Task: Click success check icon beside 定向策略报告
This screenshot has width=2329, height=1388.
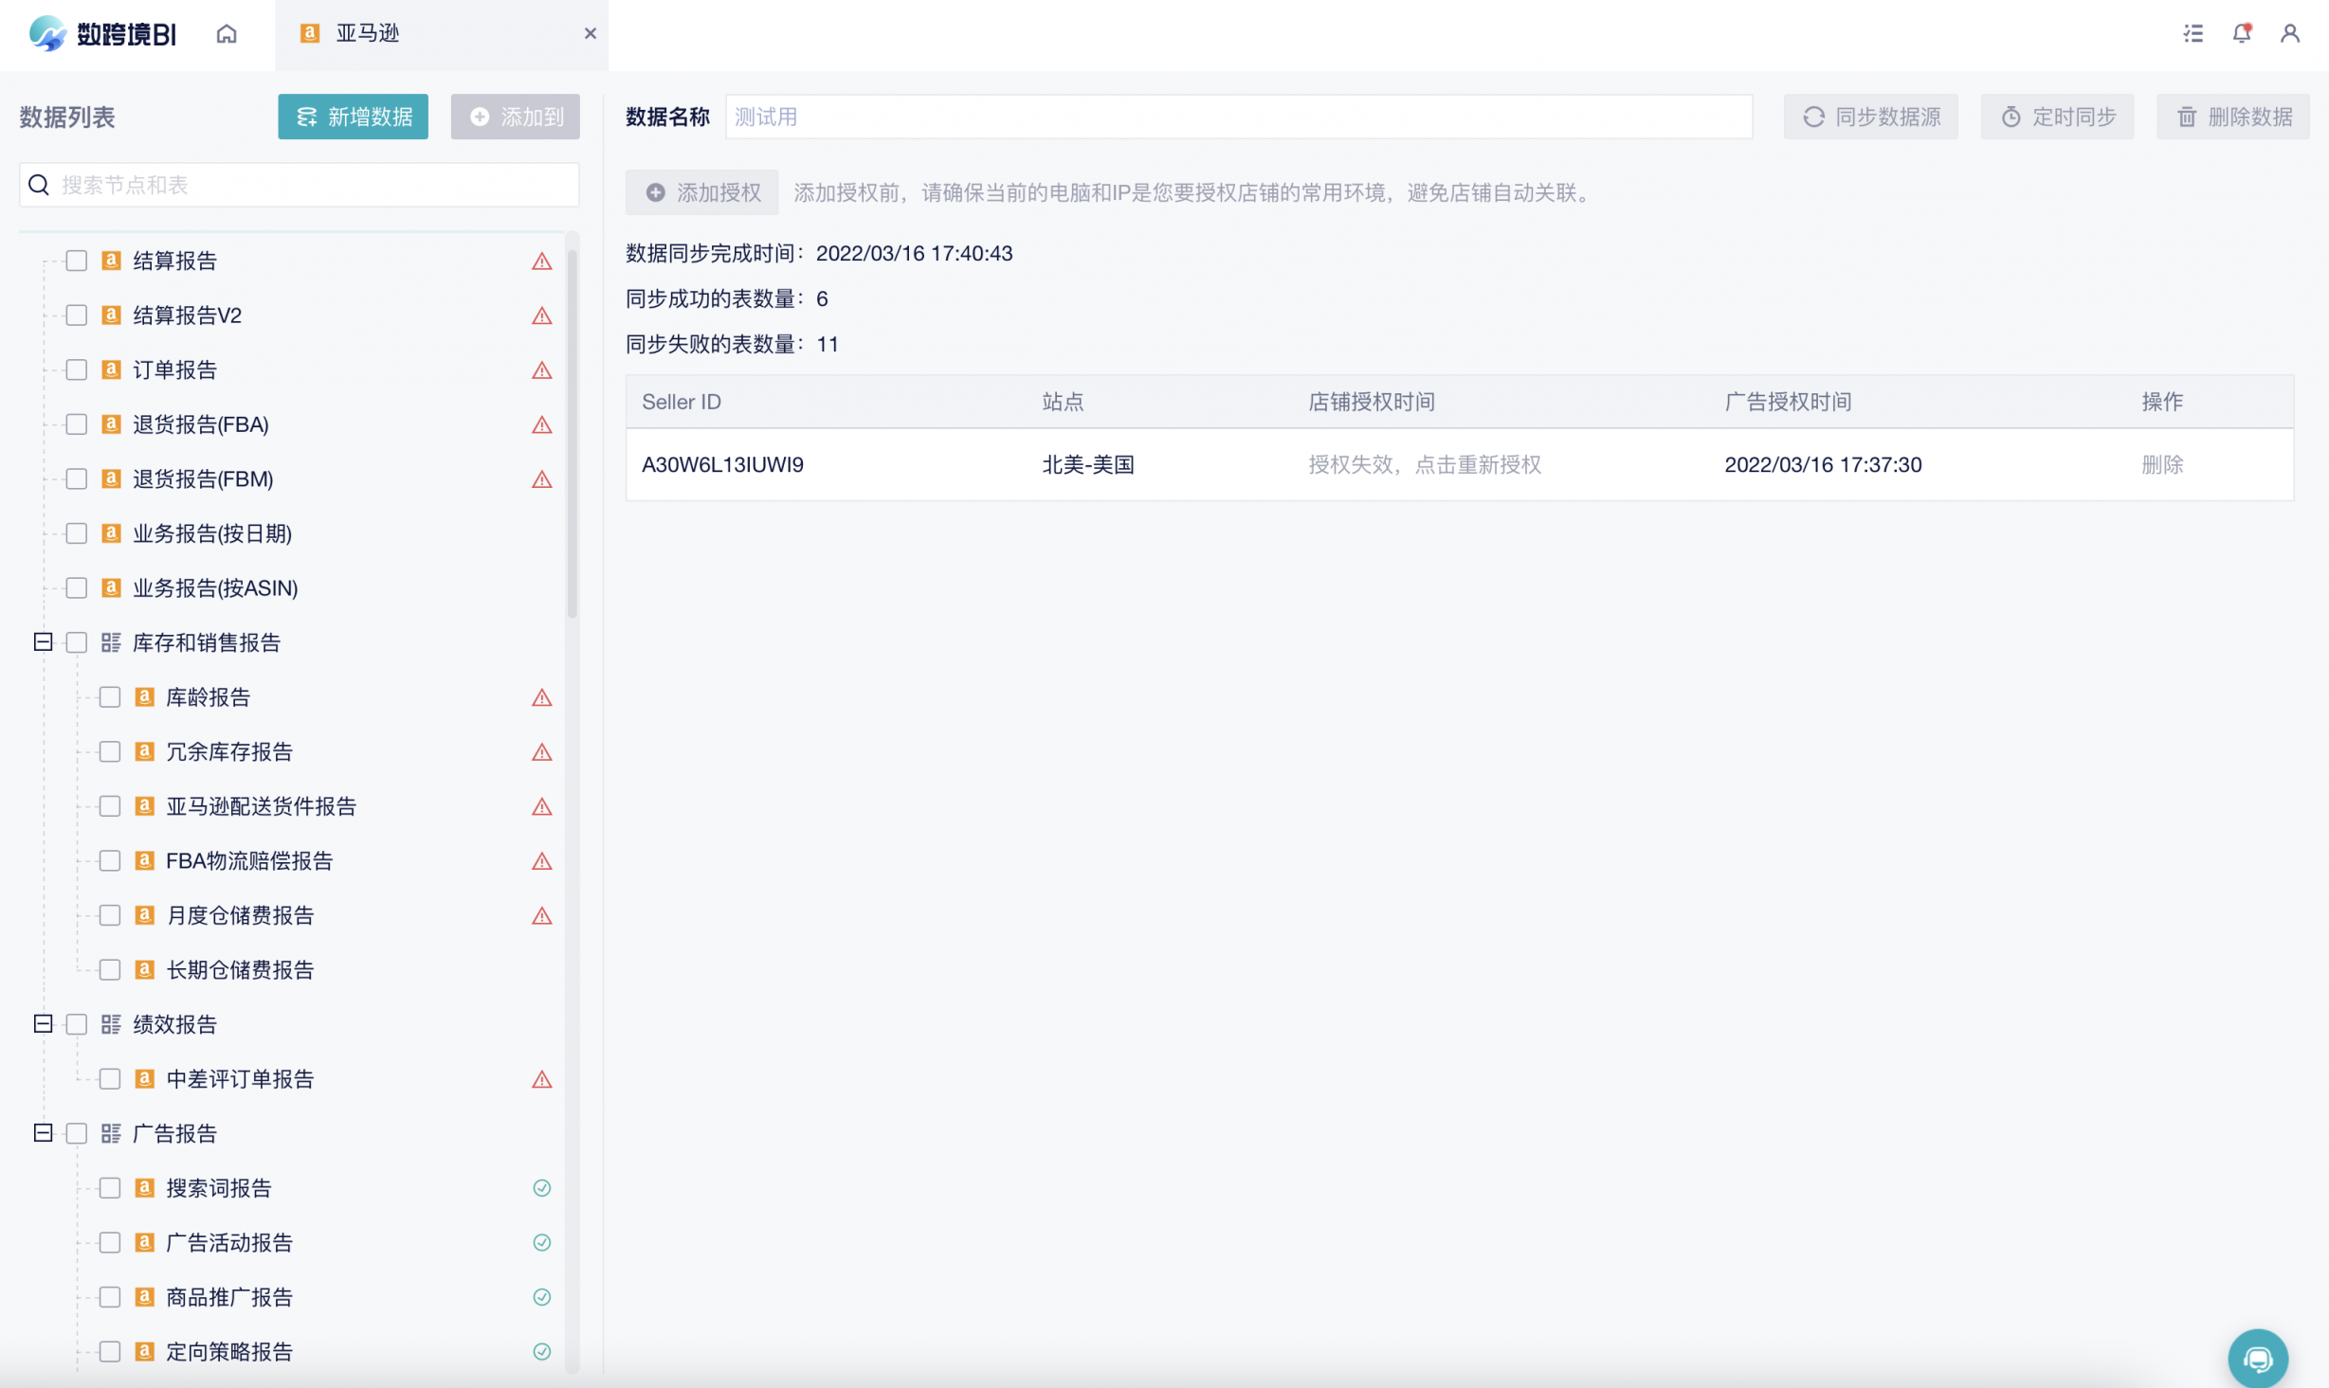Action: coord(542,1352)
